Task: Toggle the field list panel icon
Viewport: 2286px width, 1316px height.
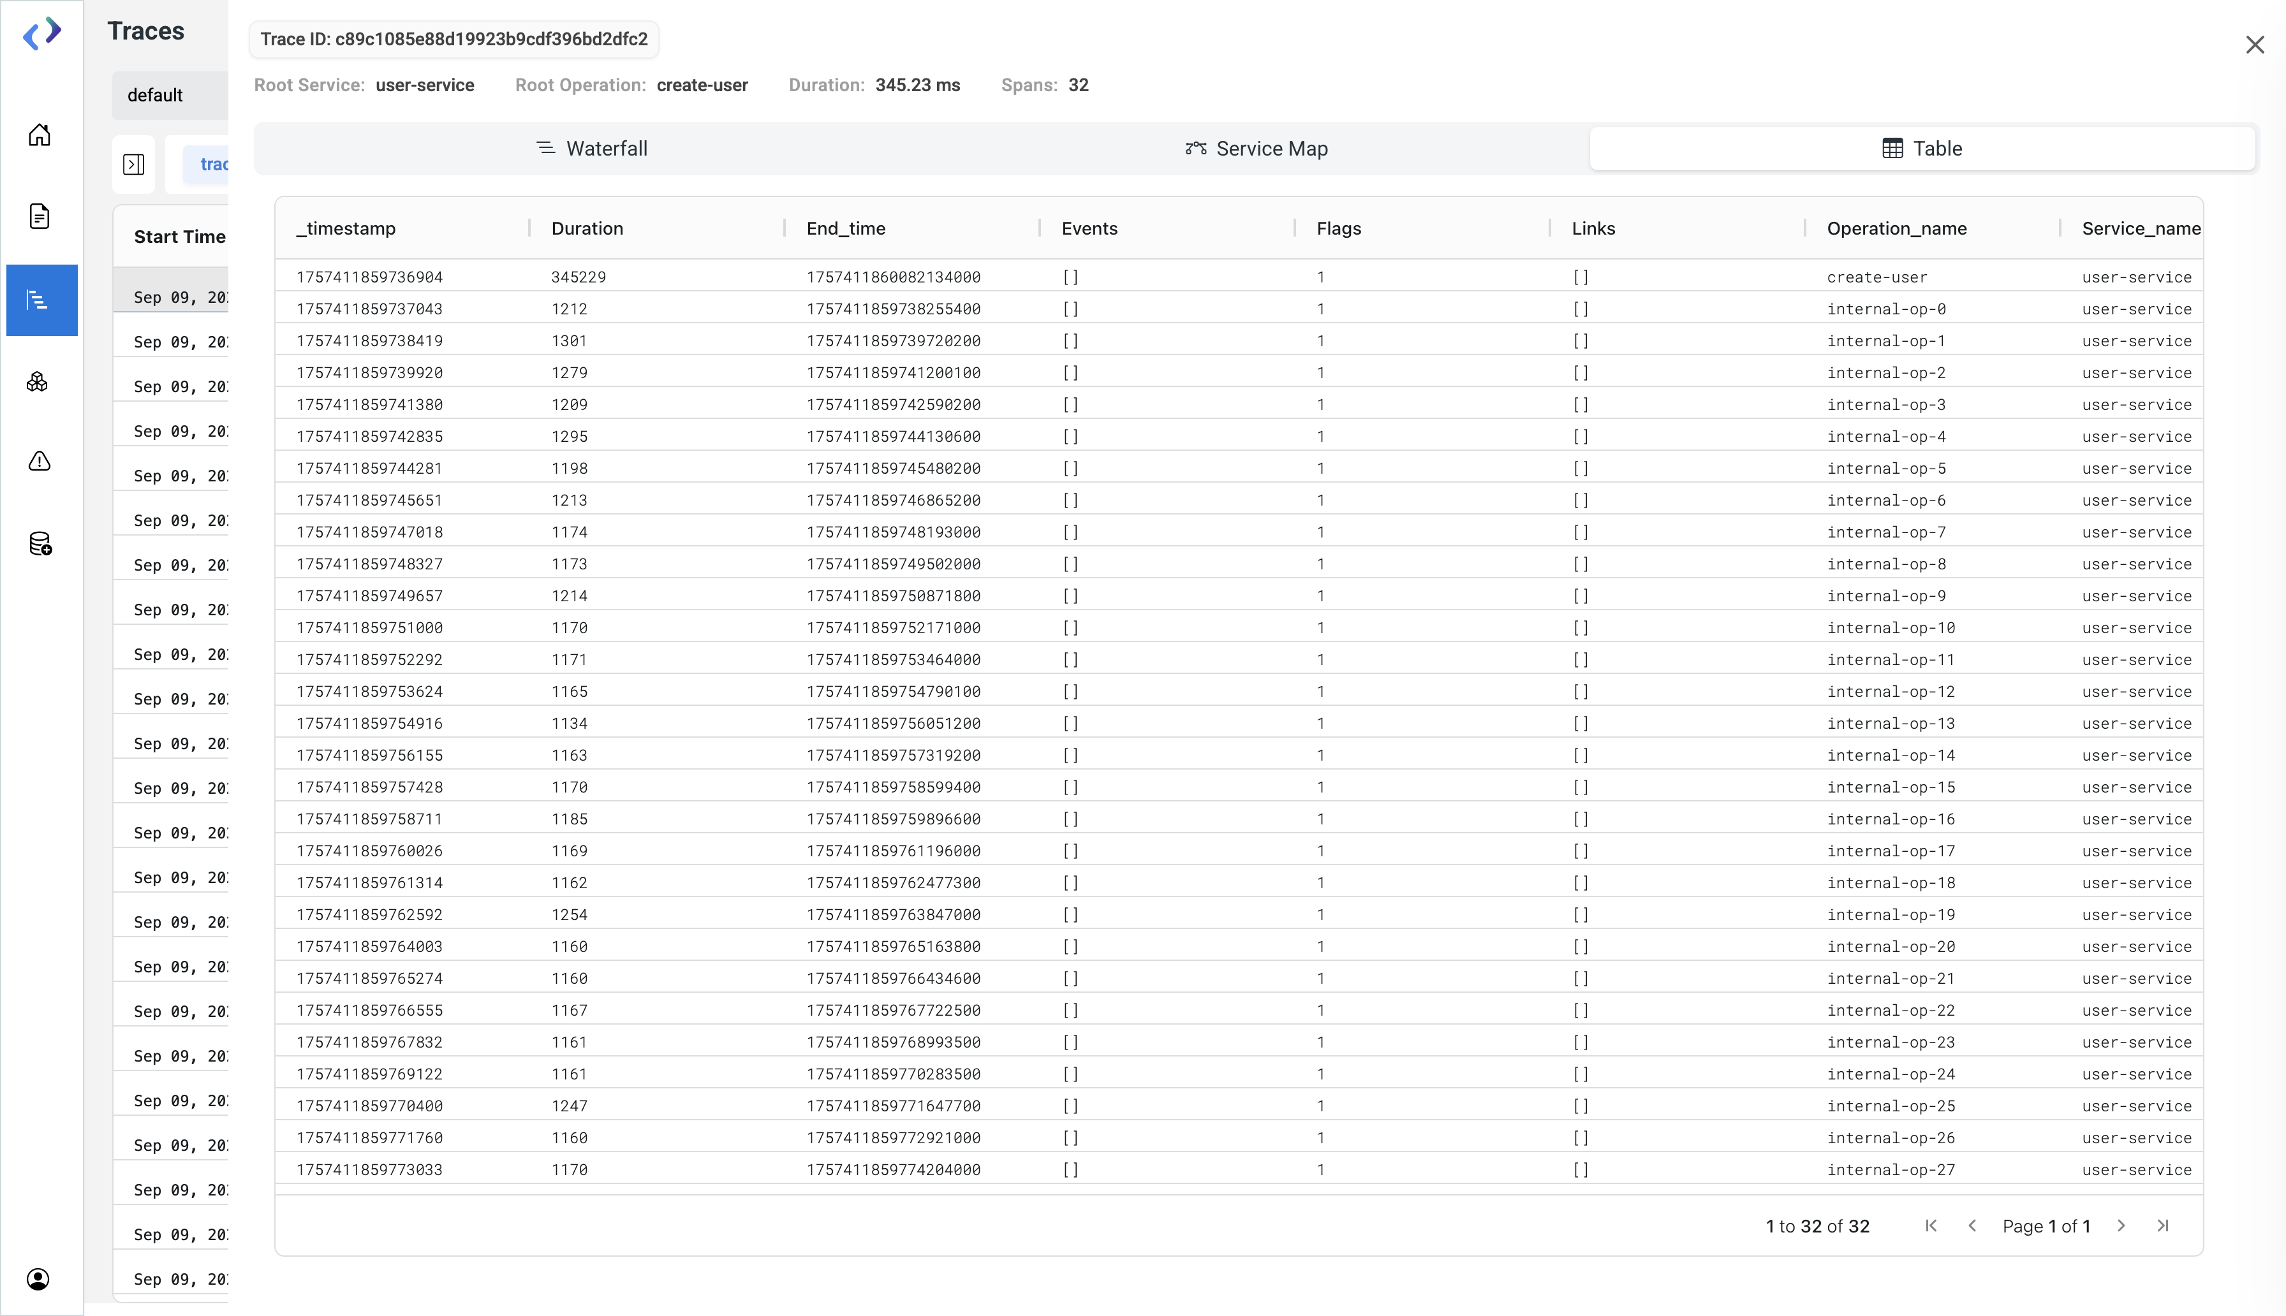Action: (x=134, y=164)
